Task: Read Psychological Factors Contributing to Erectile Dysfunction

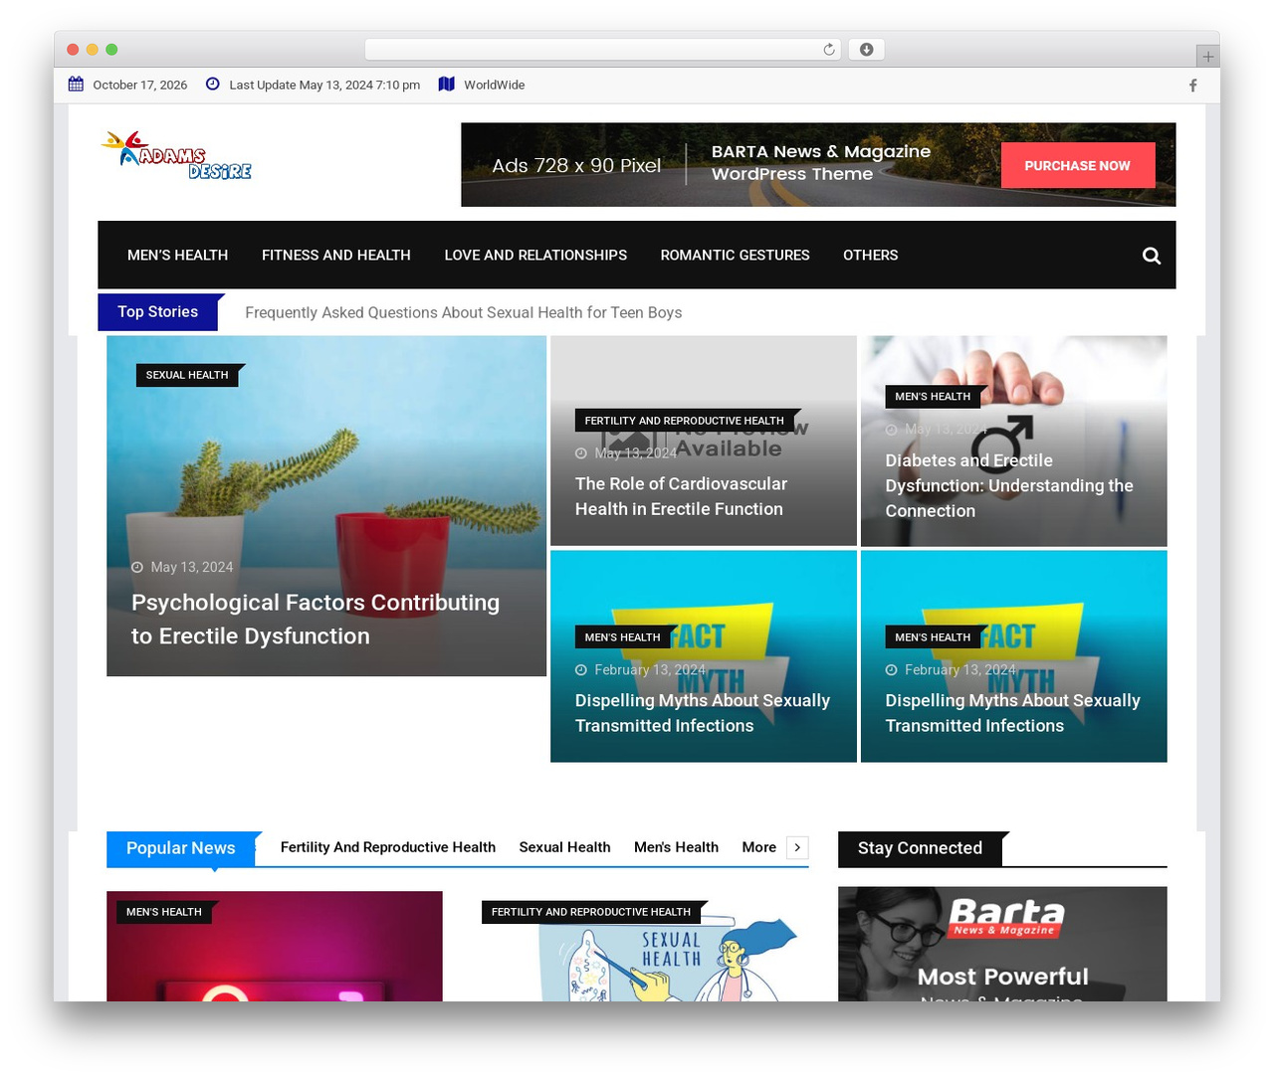Action: pyautogui.click(x=316, y=620)
